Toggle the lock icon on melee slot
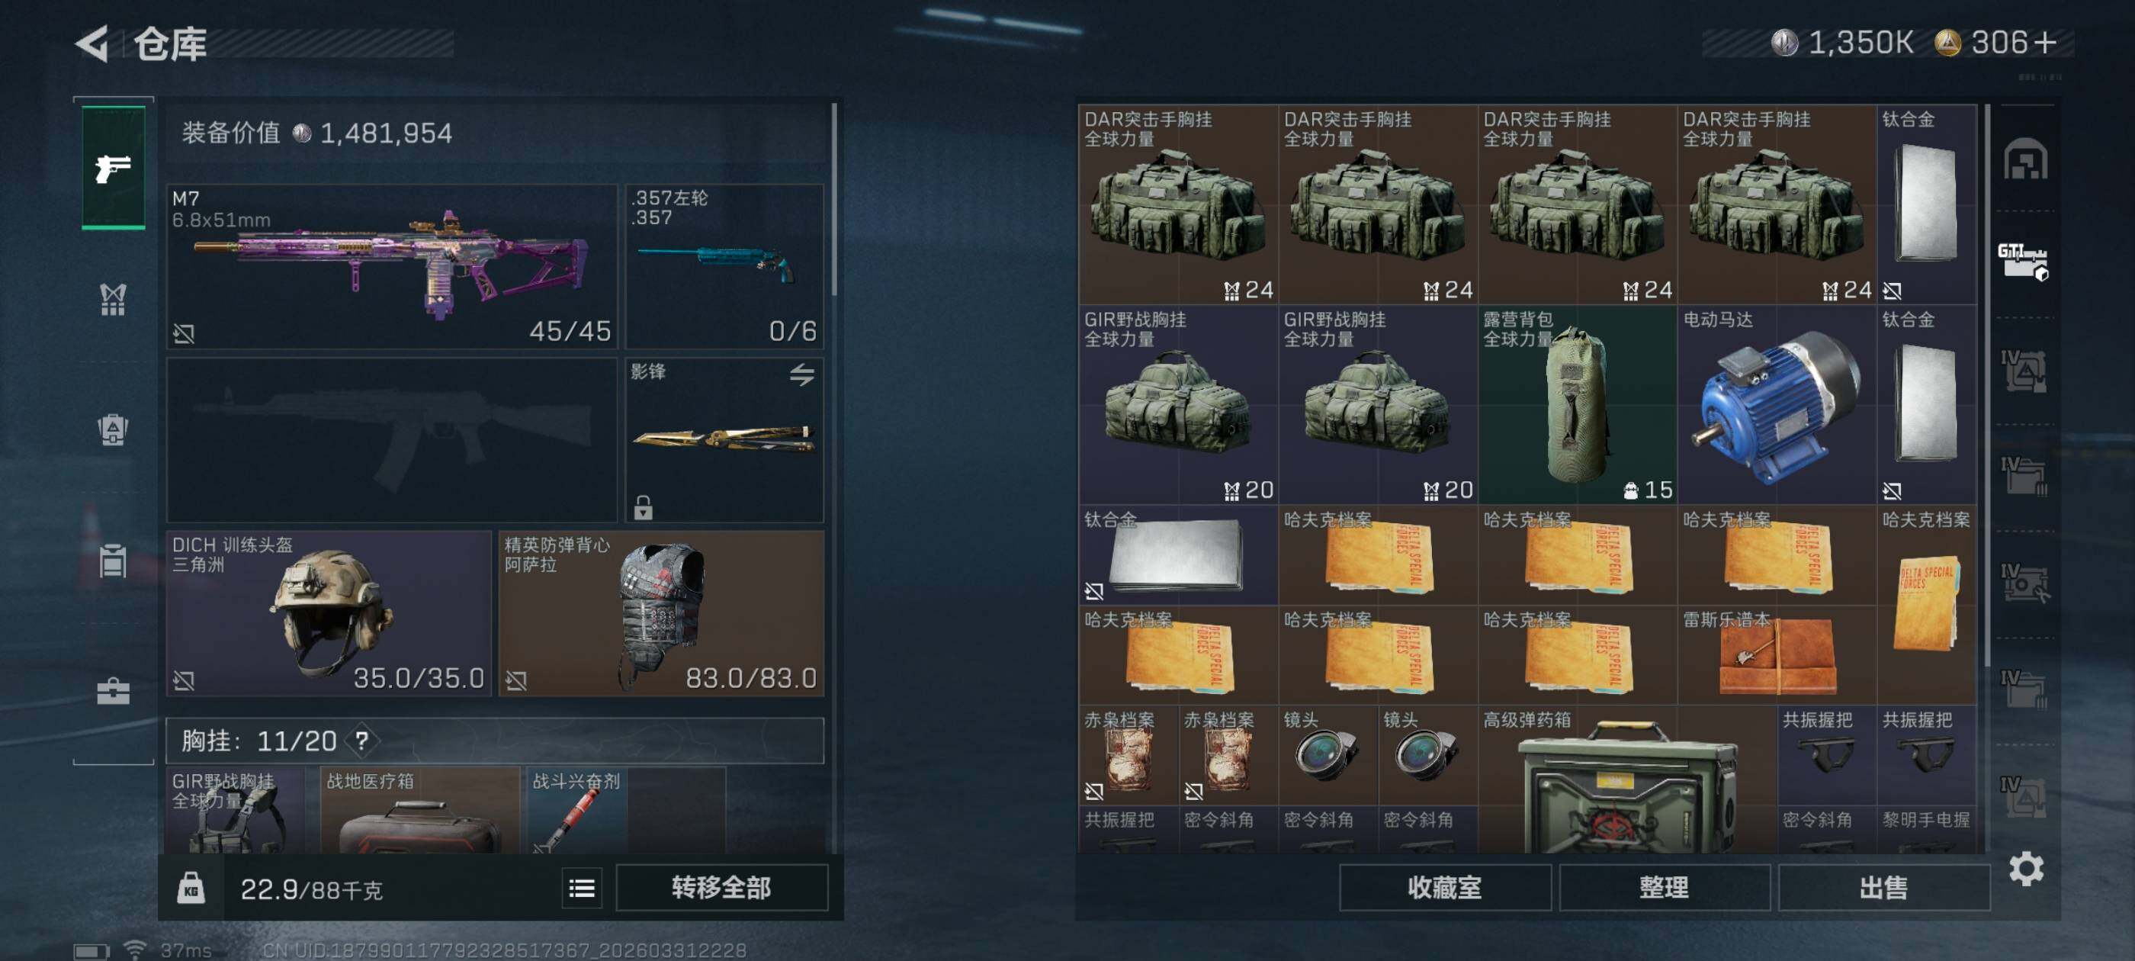This screenshot has width=2135, height=961. coord(643,506)
